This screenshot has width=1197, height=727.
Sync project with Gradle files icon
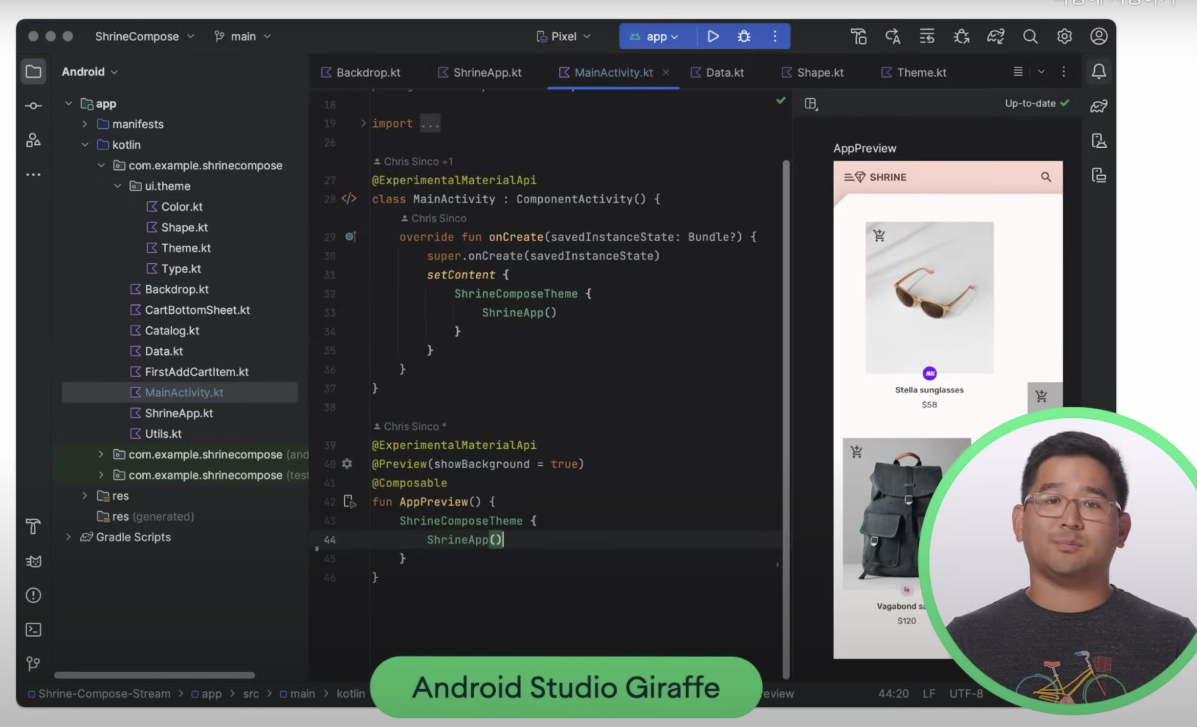(996, 36)
